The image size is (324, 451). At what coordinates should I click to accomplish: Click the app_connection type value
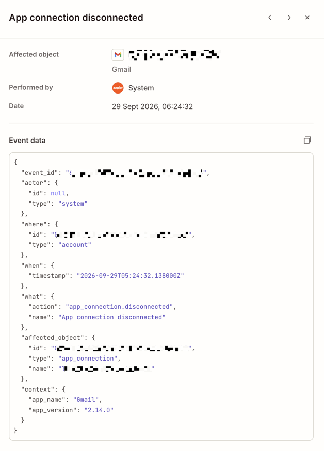[88, 359]
